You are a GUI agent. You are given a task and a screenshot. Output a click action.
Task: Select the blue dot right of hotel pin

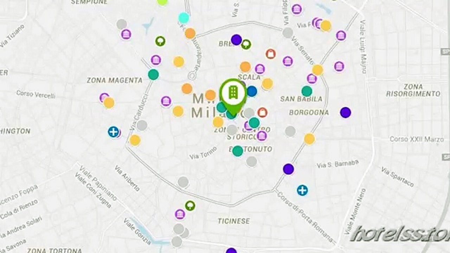point(252,91)
